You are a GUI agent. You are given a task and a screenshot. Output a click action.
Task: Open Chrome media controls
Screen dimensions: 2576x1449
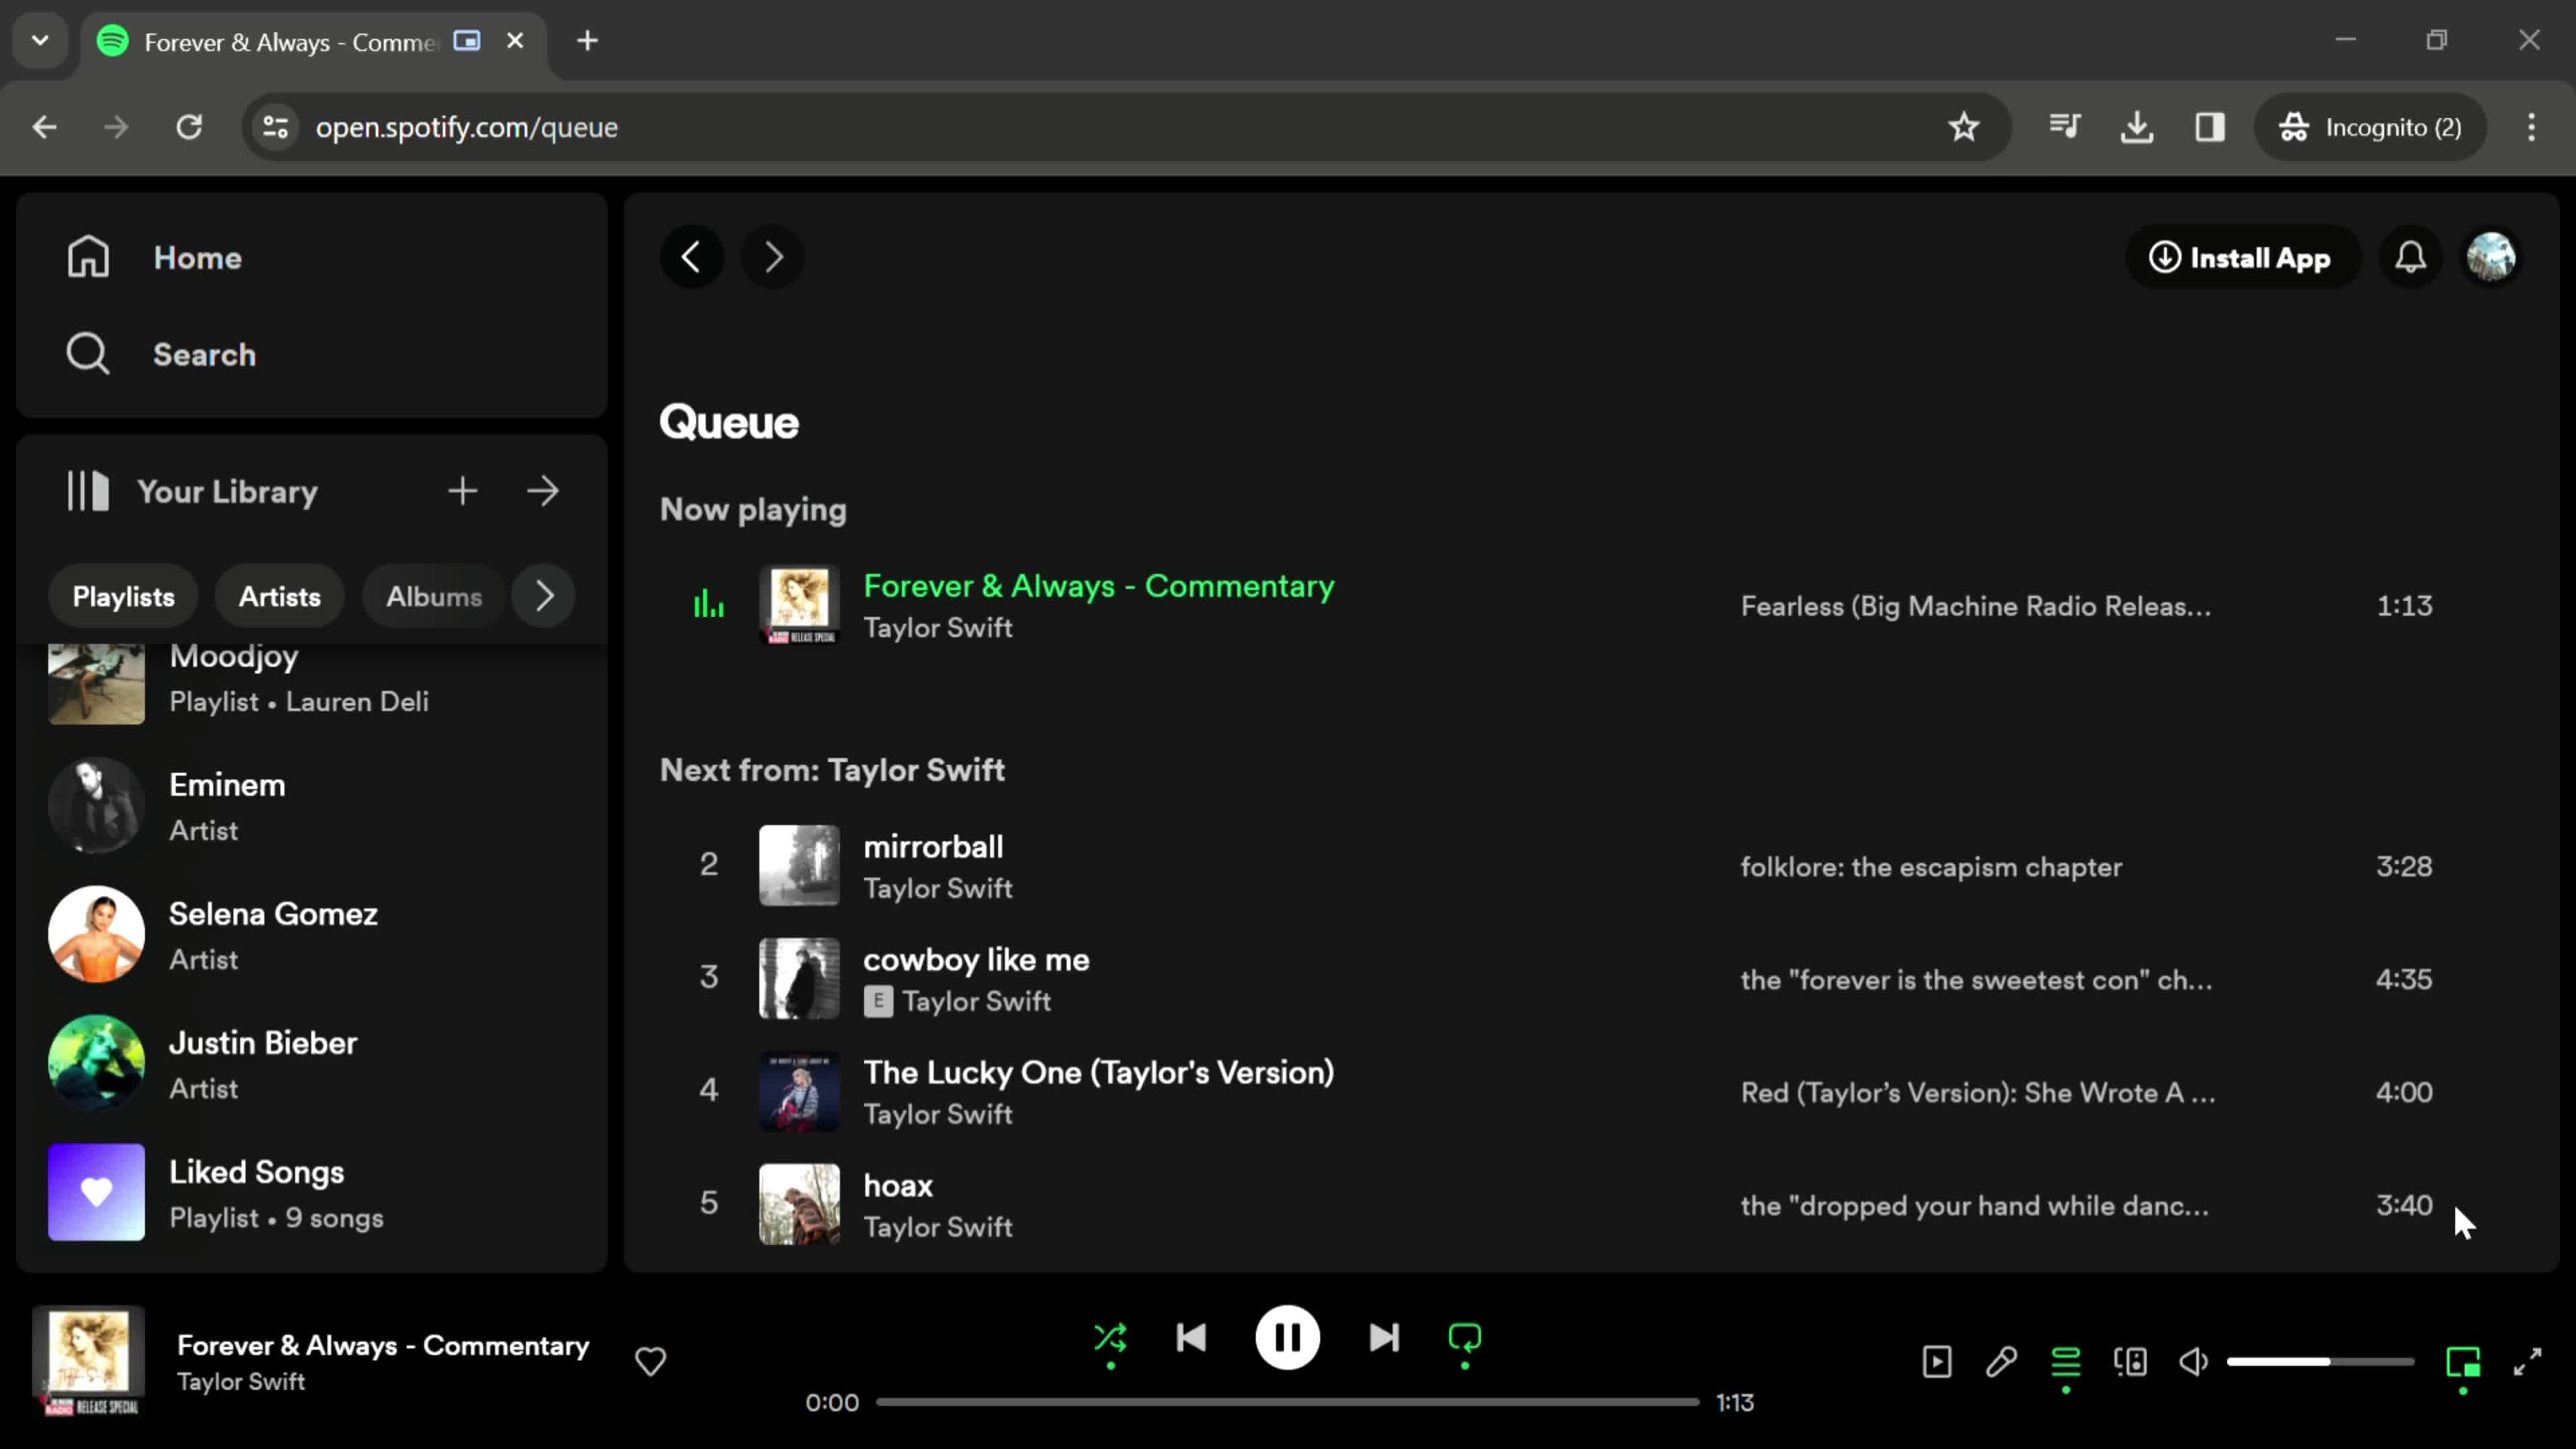[x=2065, y=127]
